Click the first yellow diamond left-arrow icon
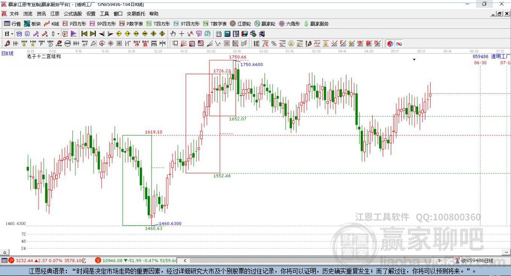511x276 pixels. (x=119, y=34)
